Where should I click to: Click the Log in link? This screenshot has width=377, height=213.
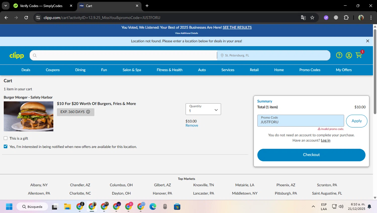325,140
